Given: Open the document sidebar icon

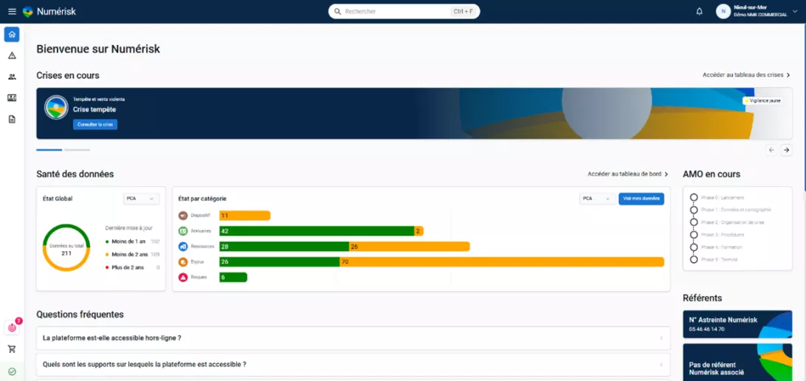Looking at the screenshot, I should tap(12, 119).
